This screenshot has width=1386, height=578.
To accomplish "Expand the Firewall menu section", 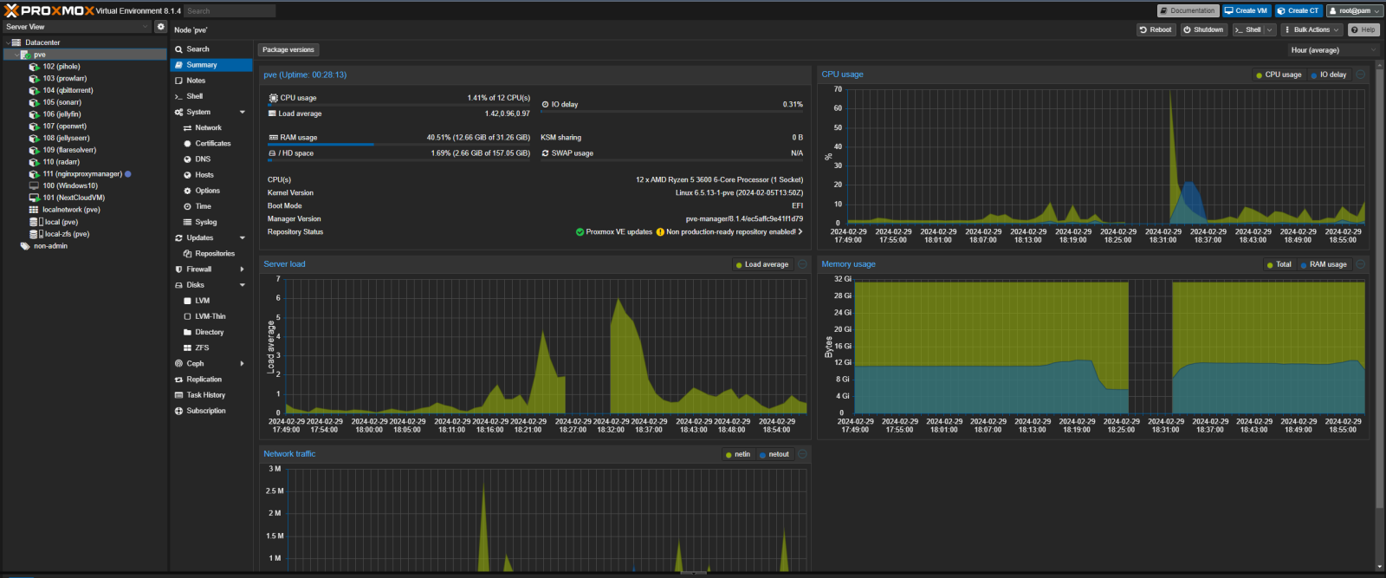I will click(x=243, y=270).
